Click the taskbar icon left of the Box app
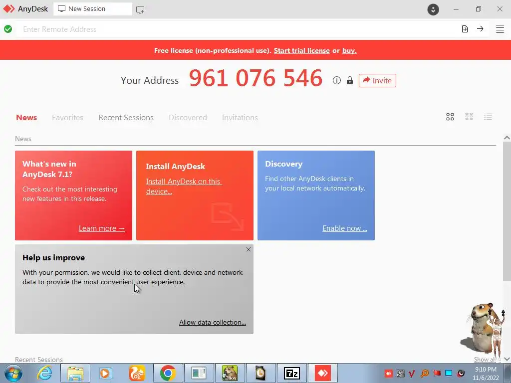This screenshot has width=511, height=383. click(x=199, y=373)
